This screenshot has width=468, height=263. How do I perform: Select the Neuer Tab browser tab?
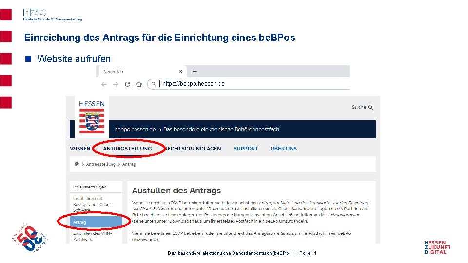tap(142, 72)
